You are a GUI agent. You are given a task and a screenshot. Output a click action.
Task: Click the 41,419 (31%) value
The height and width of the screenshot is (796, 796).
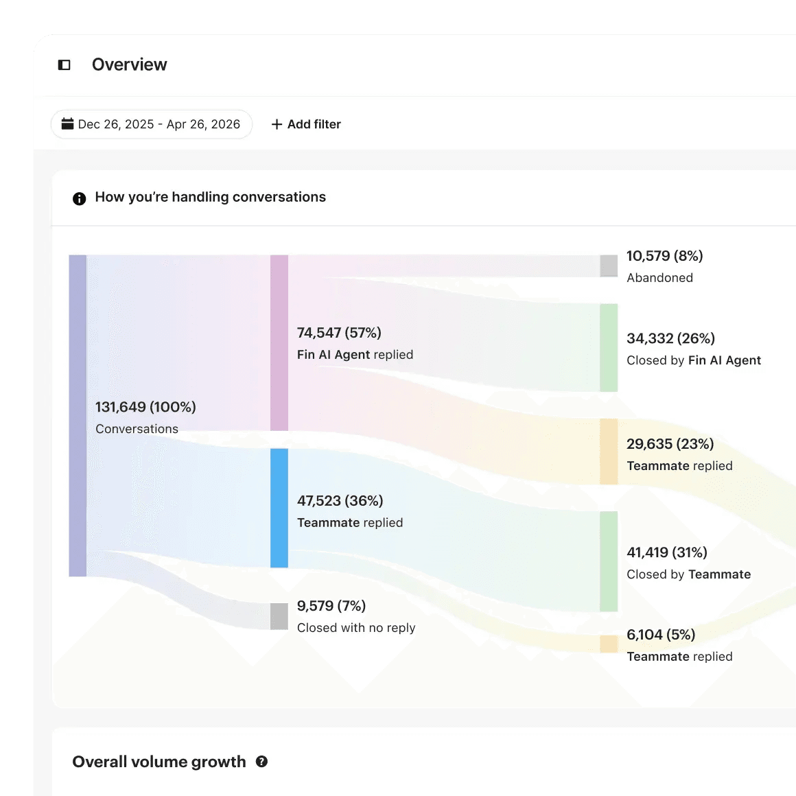click(x=667, y=552)
